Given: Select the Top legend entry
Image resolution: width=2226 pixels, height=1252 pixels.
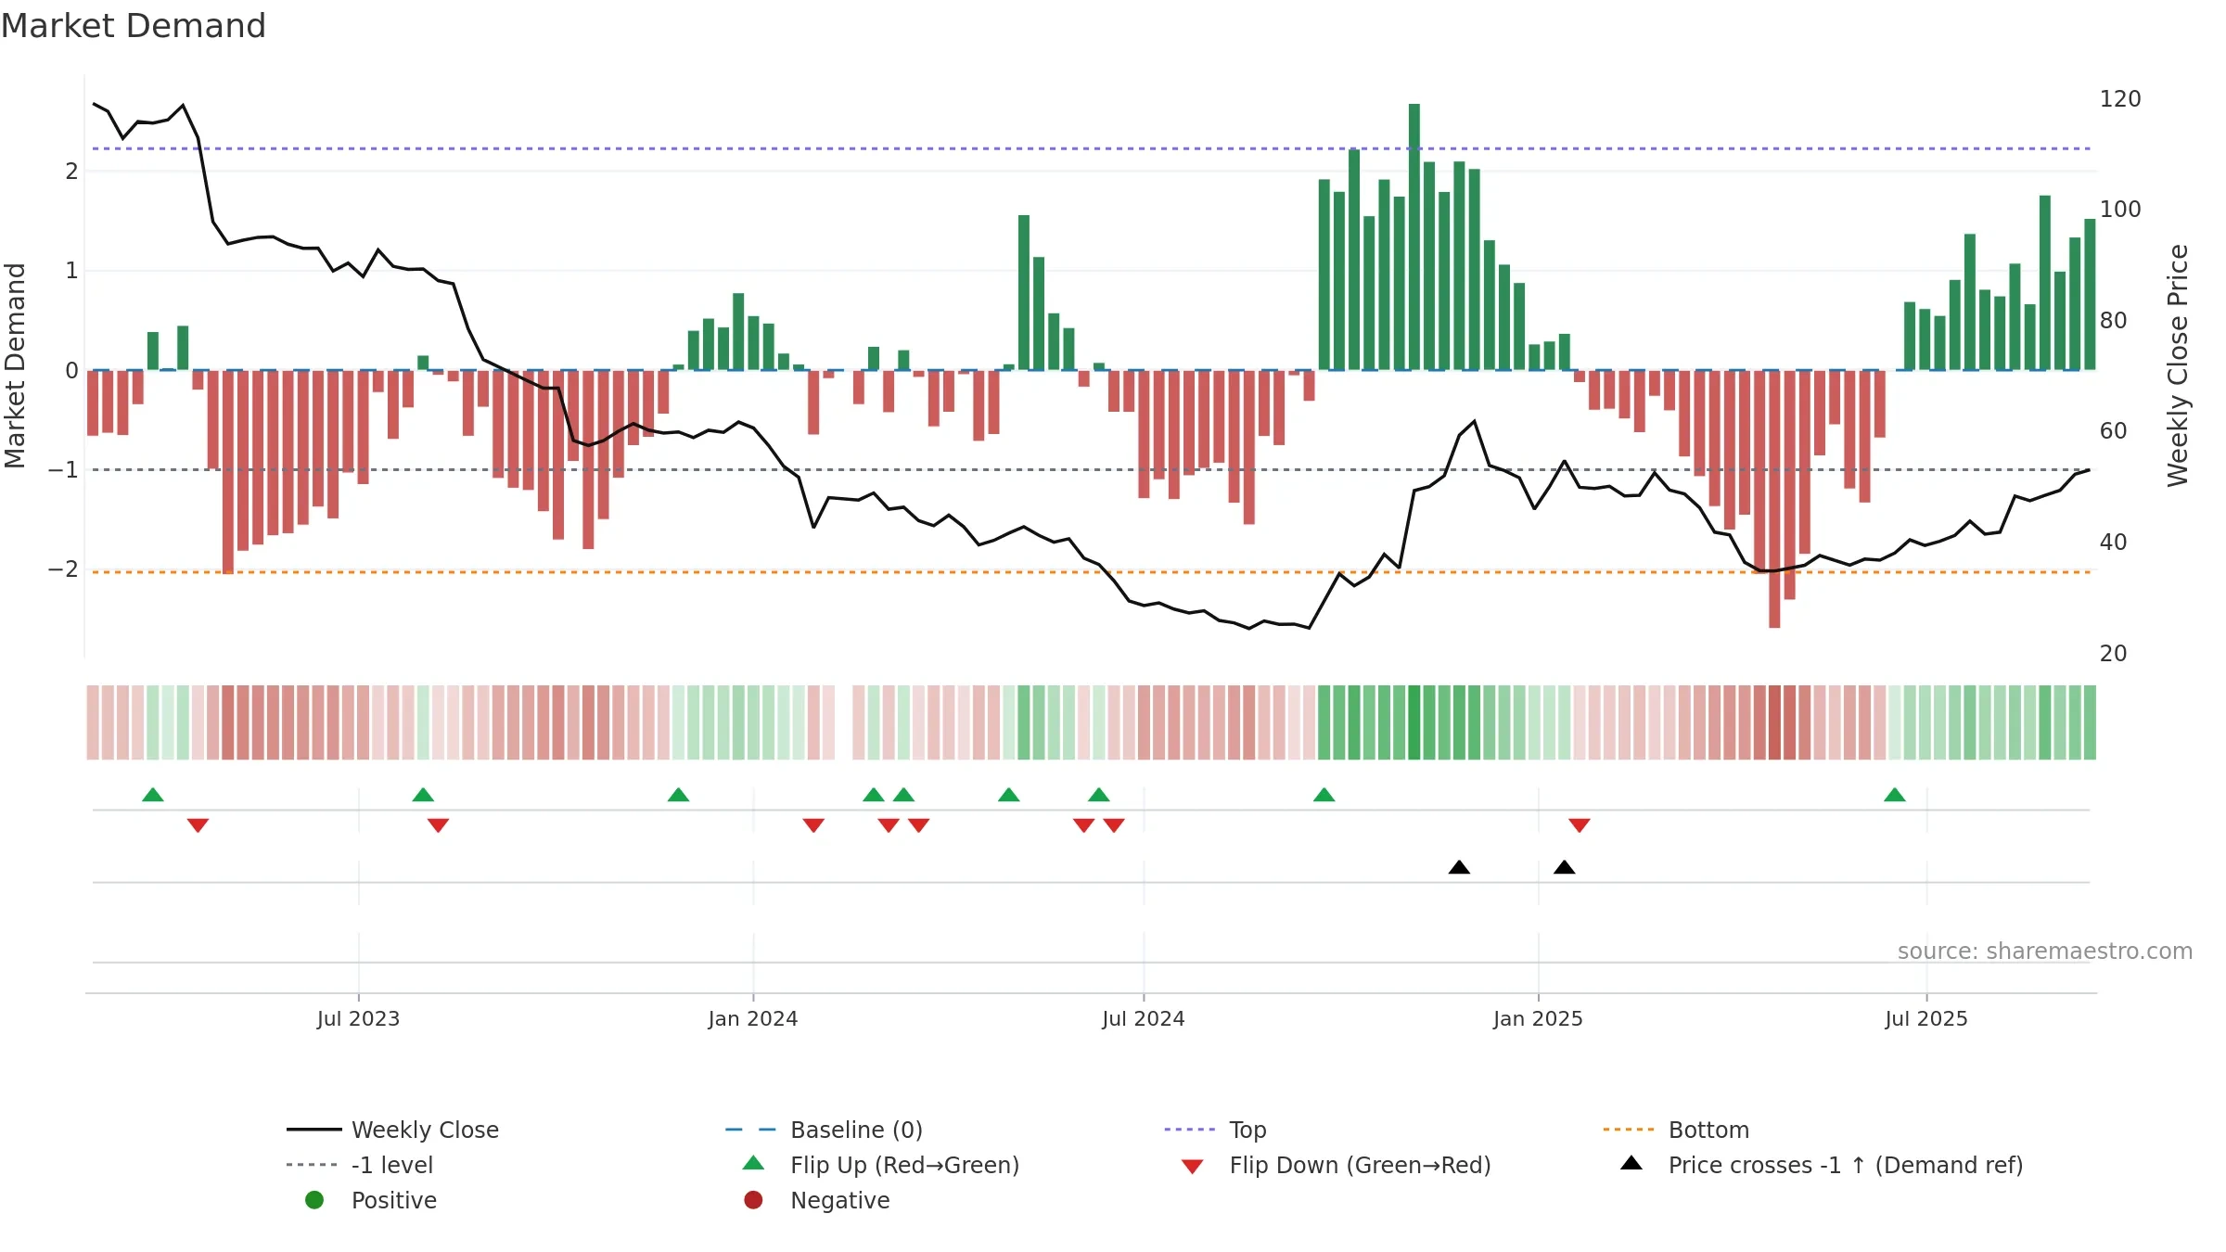Looking at the screenshot, I should point(1215,1130).
